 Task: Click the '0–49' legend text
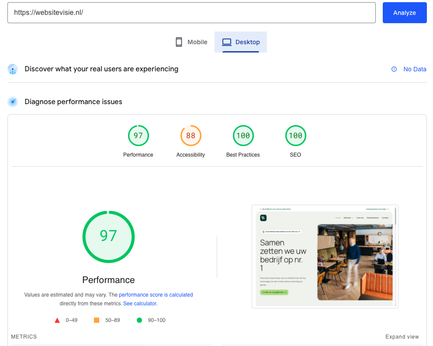[x=72, y=320]
